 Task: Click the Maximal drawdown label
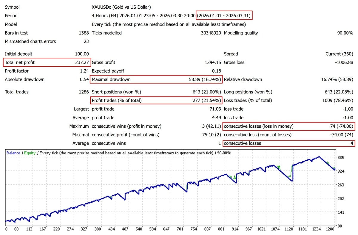[x=111, y=79]
